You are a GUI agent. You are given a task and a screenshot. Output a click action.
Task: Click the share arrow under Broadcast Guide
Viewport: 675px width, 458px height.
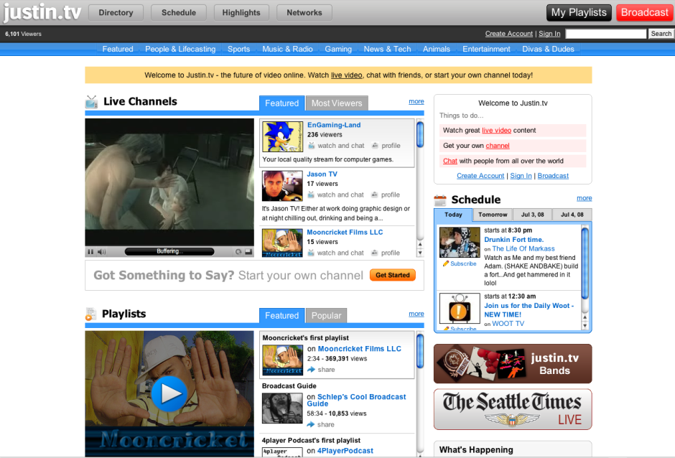pos(310,425)
